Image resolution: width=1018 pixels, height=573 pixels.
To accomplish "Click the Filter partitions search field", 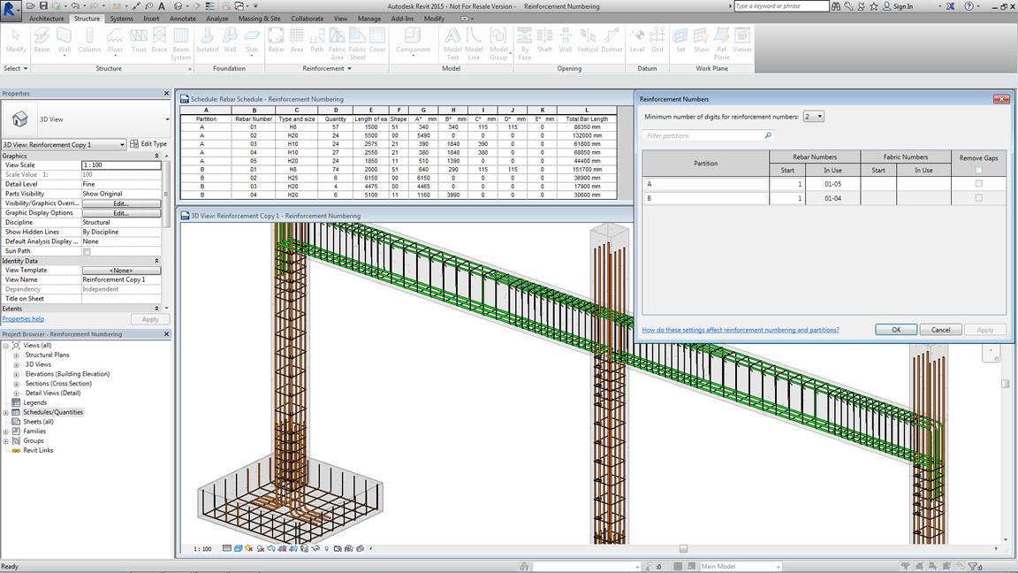I will click(709, 136).
